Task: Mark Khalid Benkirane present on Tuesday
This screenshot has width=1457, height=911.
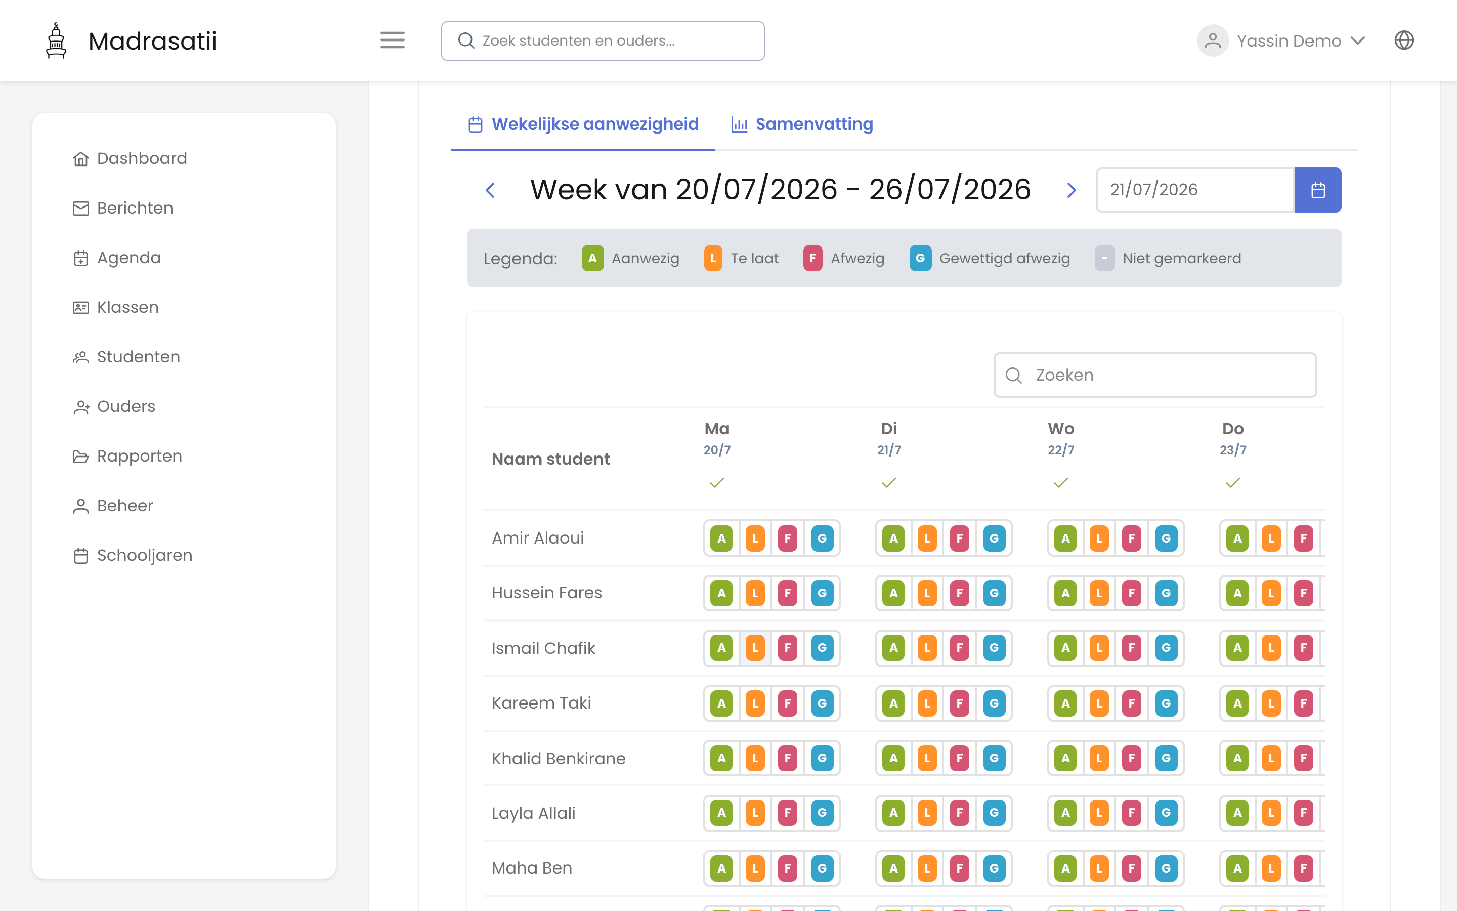Action: coord(893,758)
